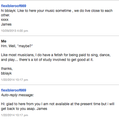
Task: Click the "Like most musicians" sentence
Action: click(56, 55)
